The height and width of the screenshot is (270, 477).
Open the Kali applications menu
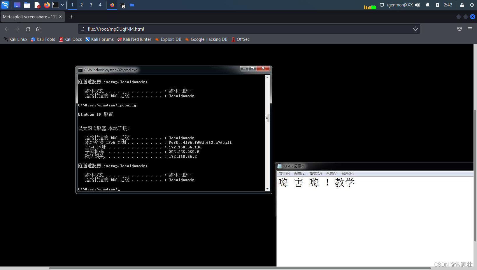pos(5,5)
